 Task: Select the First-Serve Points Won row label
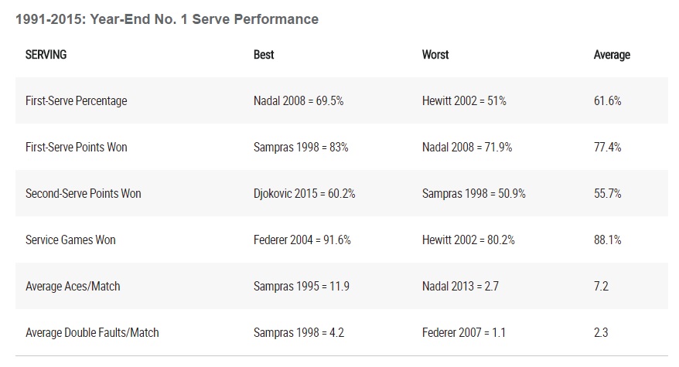click(77, 148)
